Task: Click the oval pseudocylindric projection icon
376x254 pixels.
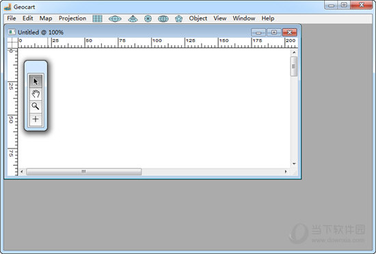Action: (x=115, y=18)
